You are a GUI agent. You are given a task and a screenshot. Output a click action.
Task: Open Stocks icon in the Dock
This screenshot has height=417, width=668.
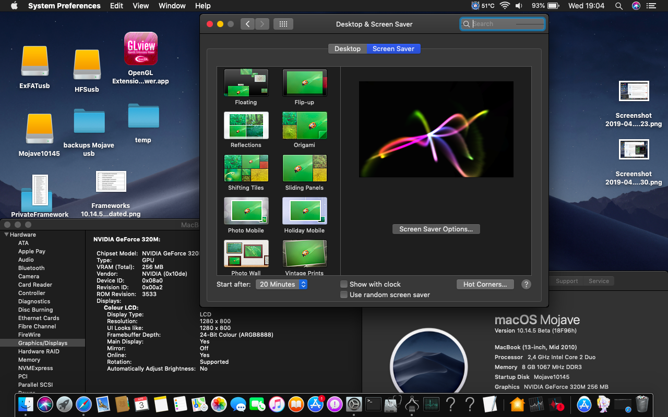pos(536,404)
